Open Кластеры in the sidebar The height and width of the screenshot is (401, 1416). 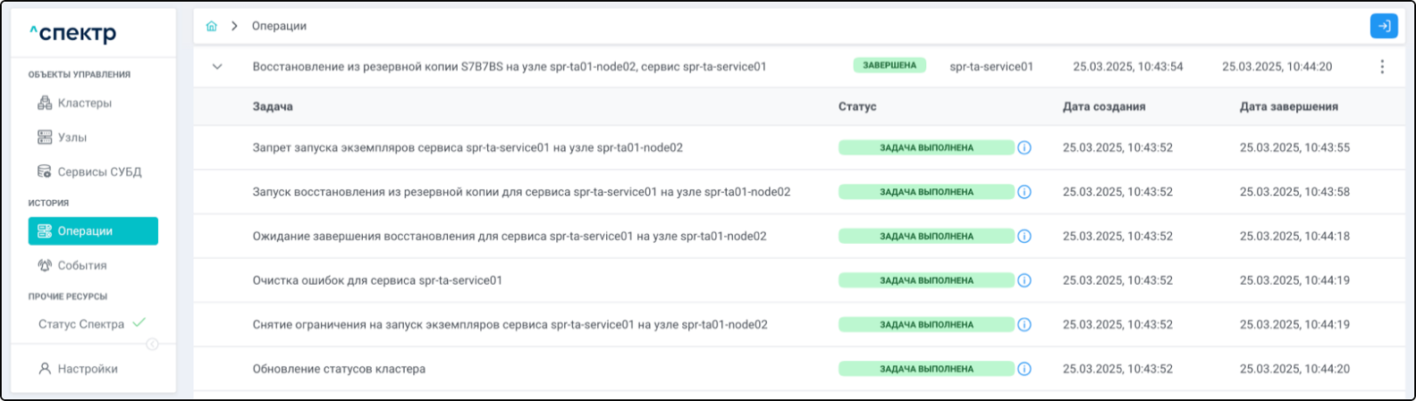click(x=84, y=104)
